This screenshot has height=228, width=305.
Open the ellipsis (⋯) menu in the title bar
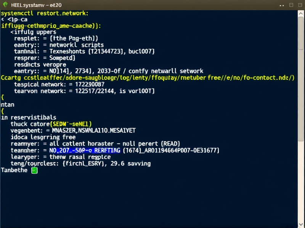click(281, 5)
